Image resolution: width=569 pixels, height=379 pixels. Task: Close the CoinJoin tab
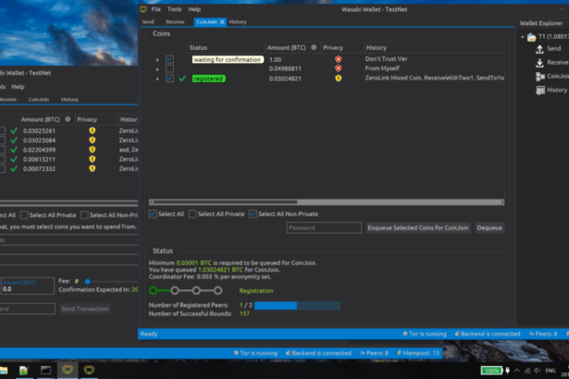tap(222, 22)
